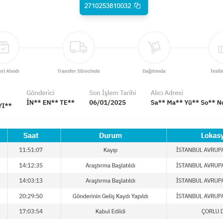Click 'Araştırma Başlatıldı' in 14:12:35 row

(x=110, y=166)
